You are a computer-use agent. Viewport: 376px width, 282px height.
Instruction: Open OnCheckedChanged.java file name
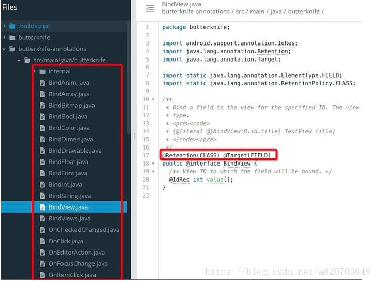[x=84, y=230]
